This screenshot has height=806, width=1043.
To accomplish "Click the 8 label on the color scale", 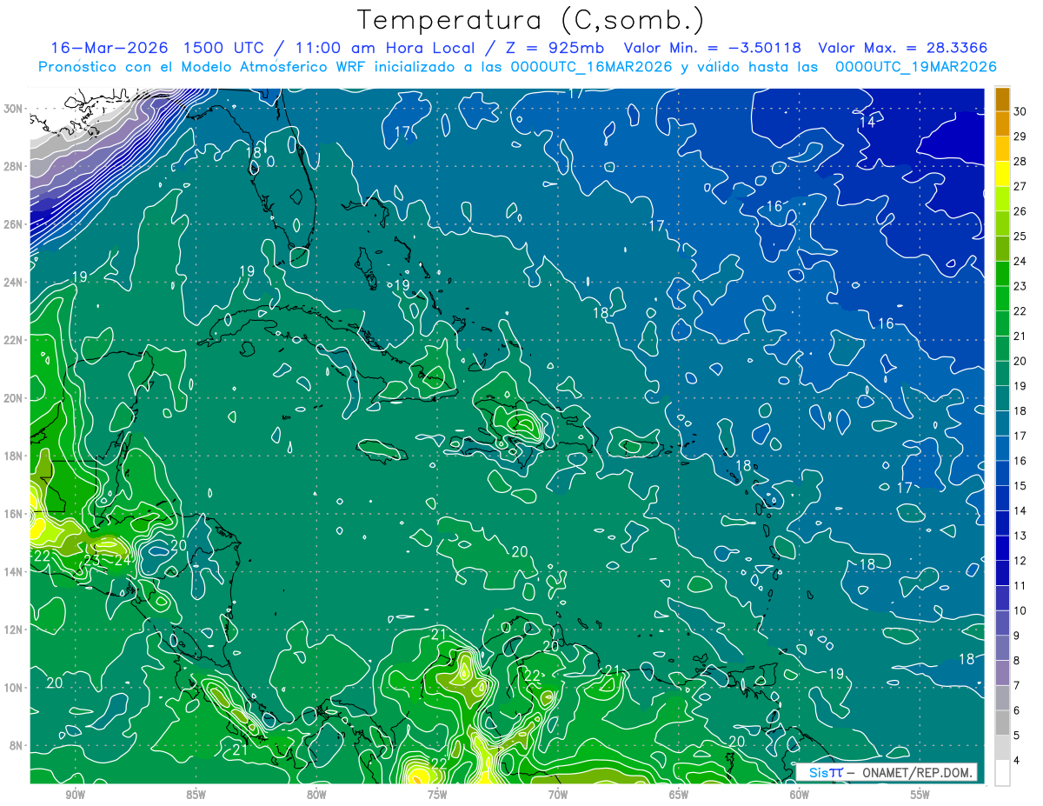I will 1018,660.
